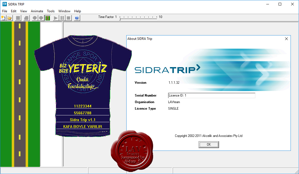Click the organisation value LAVteam
Screen dimensions: 299x174
point(174,102)
